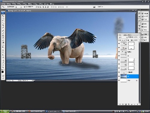Open Navigator panel from the dock
The image size is (150, 113).
(145, 14)
